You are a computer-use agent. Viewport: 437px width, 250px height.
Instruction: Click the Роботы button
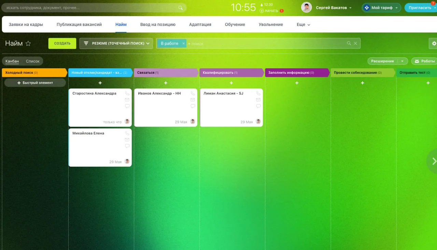click(424, 61)
